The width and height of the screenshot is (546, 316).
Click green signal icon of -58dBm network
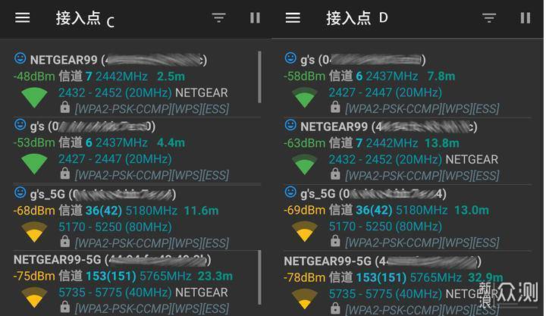(305, 98)
